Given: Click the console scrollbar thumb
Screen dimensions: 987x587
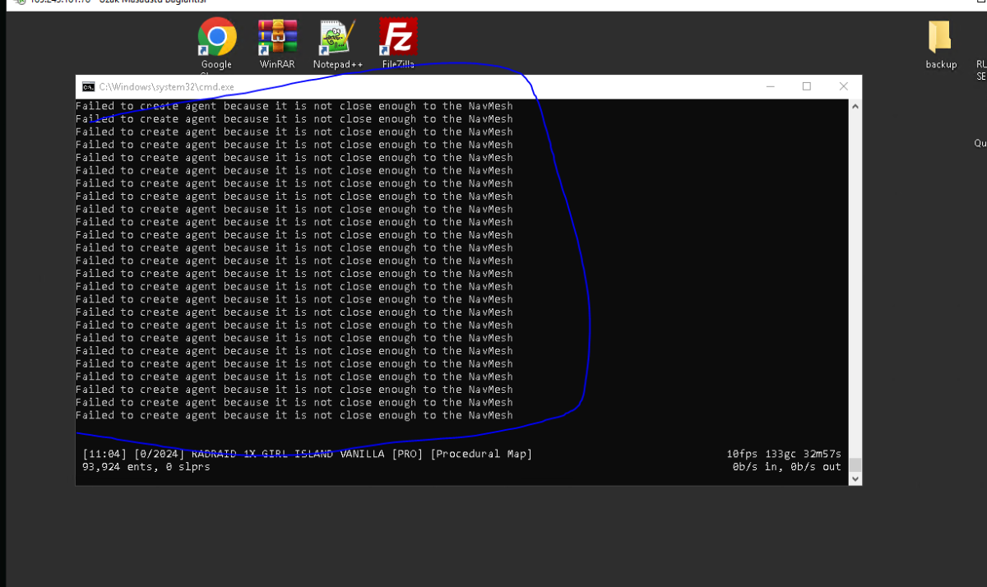Looking at the screenshot, I should point(855,465).
